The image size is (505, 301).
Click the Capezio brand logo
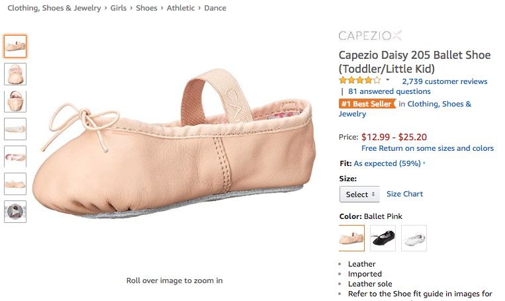[x=369, y=36]
